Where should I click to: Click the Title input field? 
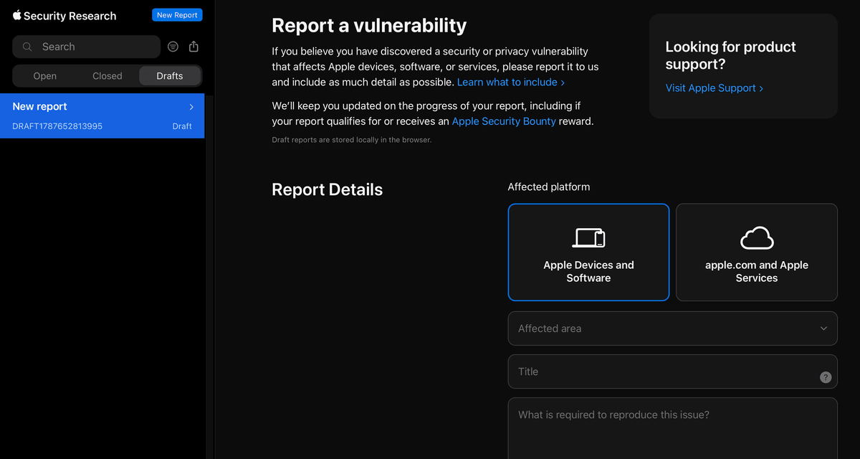click(x=673, y=372)
